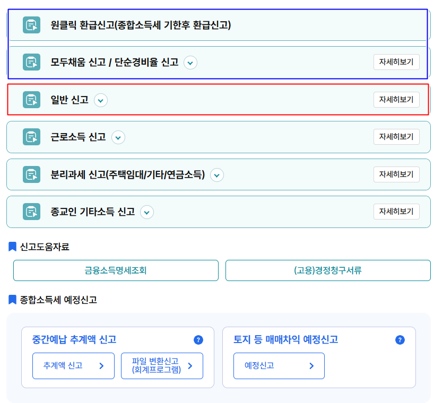Expand the 모두채움 신고 / 단순경비율 신고 chevron
Screen dimensions: 434x403
click(x=190, y=63)
